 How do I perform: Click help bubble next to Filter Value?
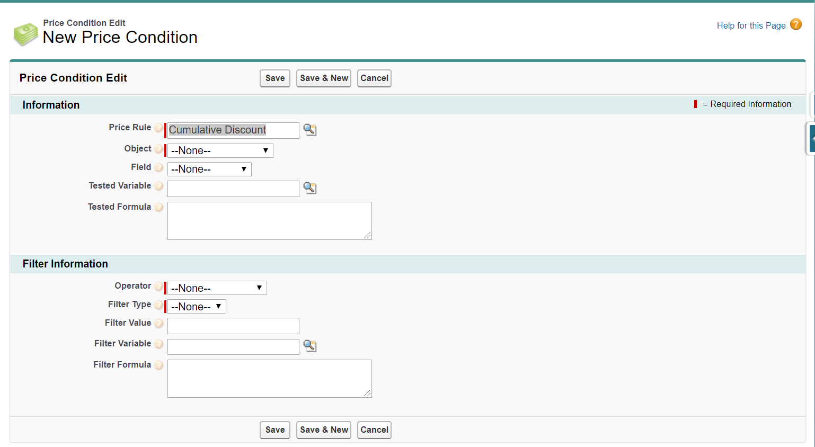pos(158,324)
